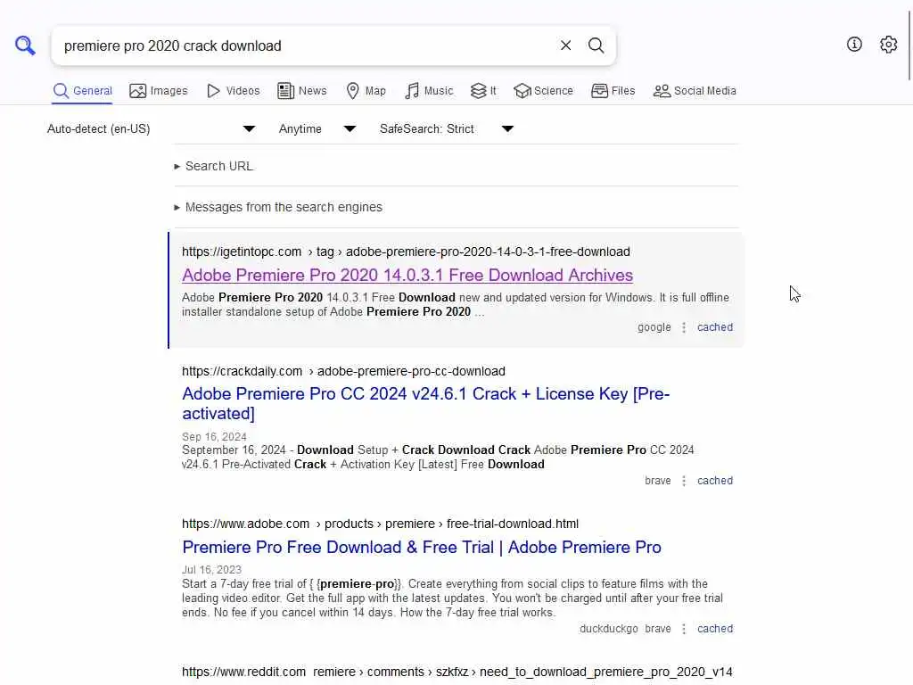Open cached link for igetintopc result
The width and height of the screenshot is (913, 685).
point(715,327)
